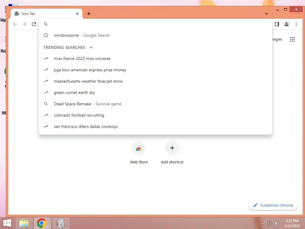
Task: Click the Customize Chrome button
Action: click(x=273, y=205)
